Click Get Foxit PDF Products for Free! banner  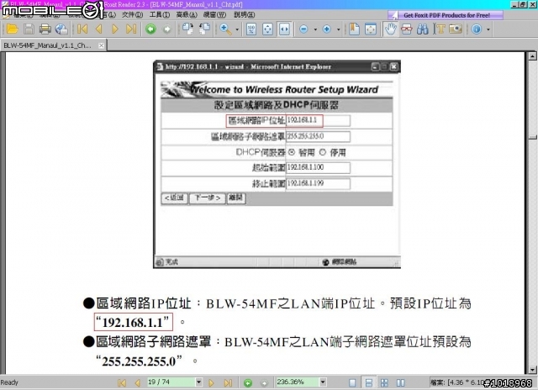click(446, 15)
